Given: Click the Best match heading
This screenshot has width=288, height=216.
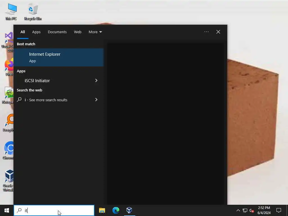Looking at the screenshot, I should coord(26,44).
